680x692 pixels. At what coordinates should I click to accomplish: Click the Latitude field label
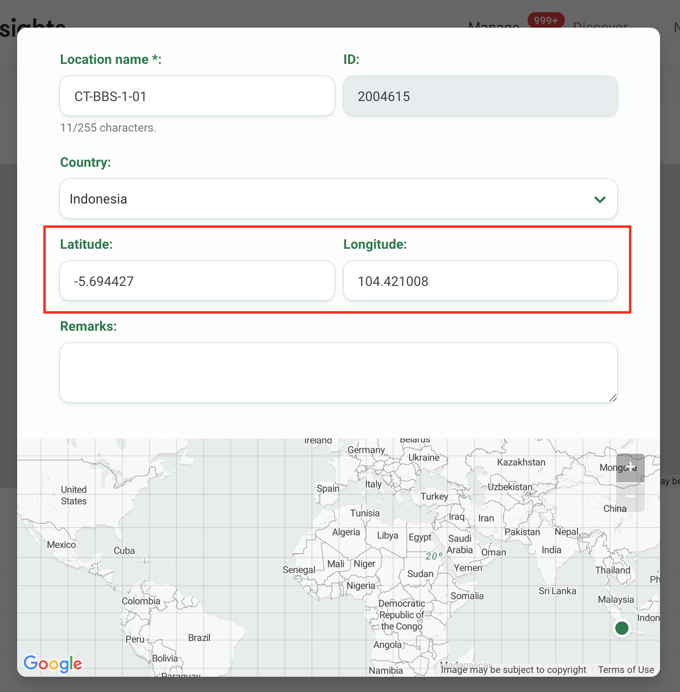(86, 244)
